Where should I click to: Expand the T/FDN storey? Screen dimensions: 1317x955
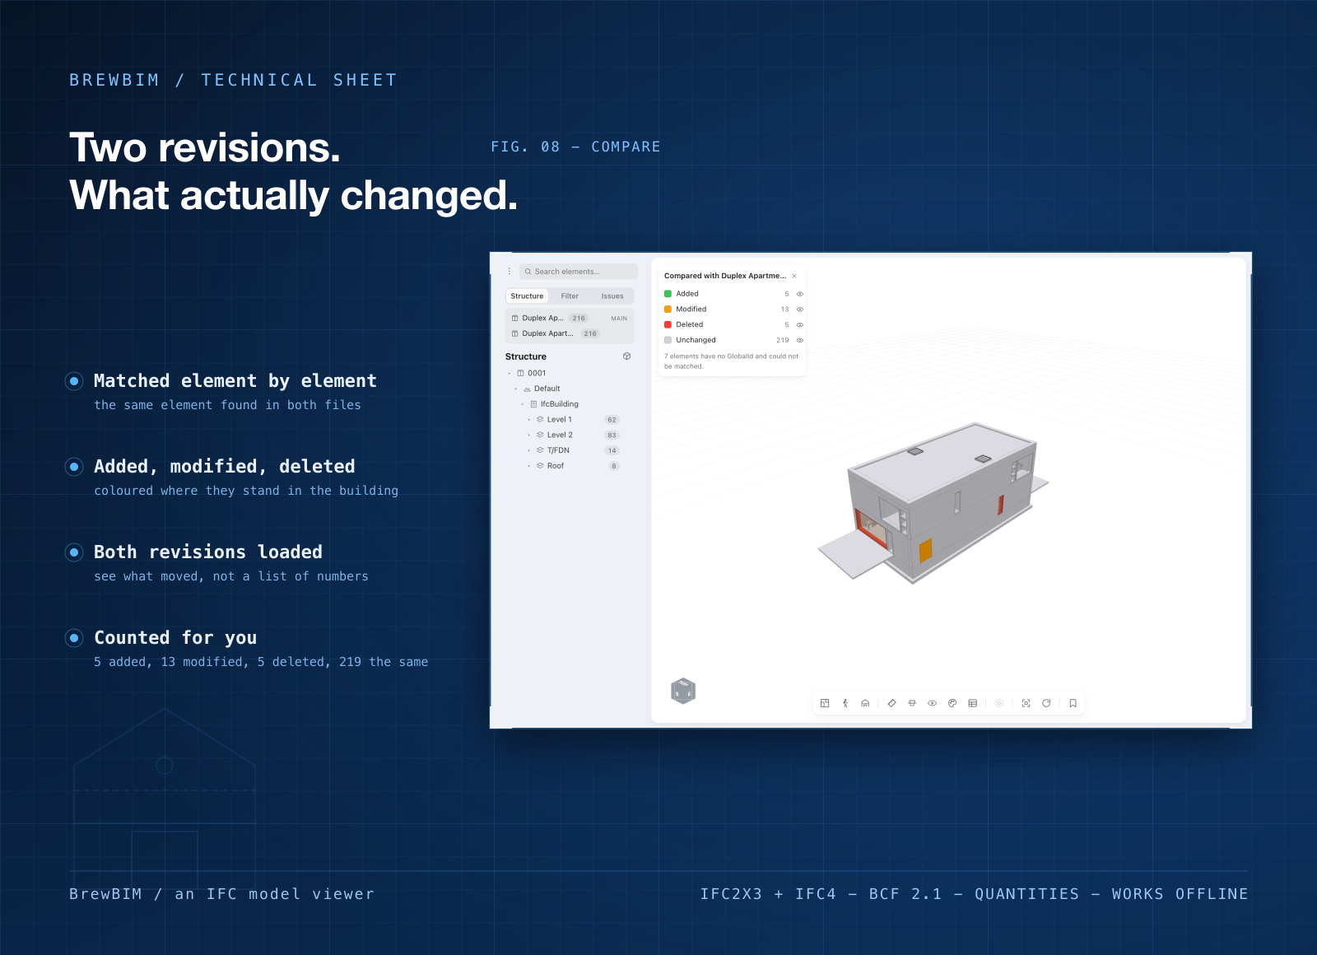tap(529, 450)
